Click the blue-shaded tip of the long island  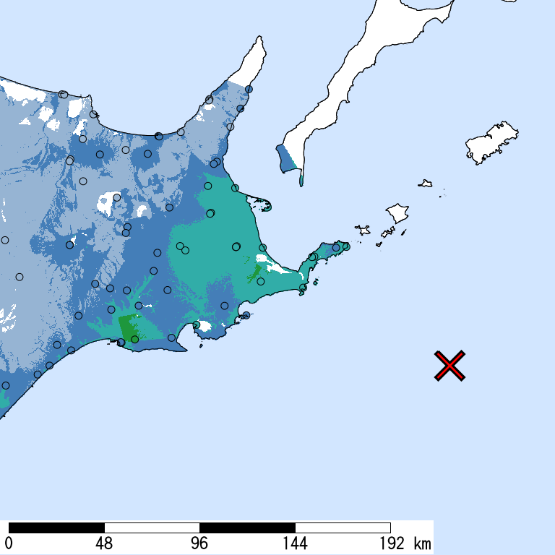(287, 158)
